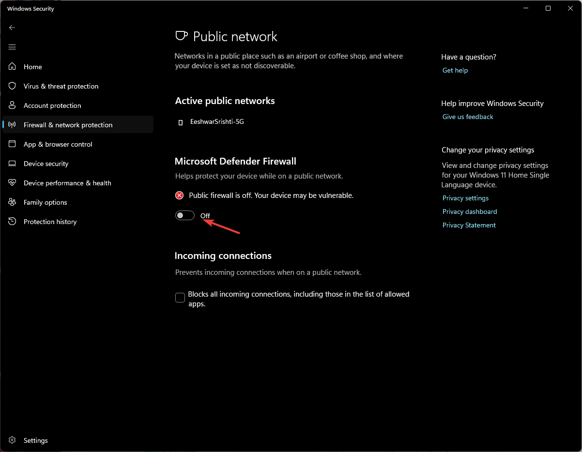Open Protection history section
The image size is (582, 452).
[50, 222]
